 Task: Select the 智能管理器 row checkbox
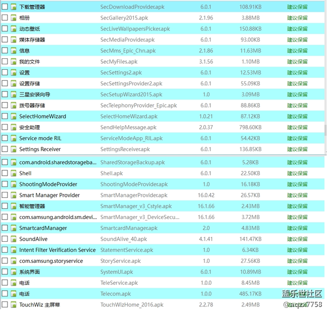coord(5,206)
